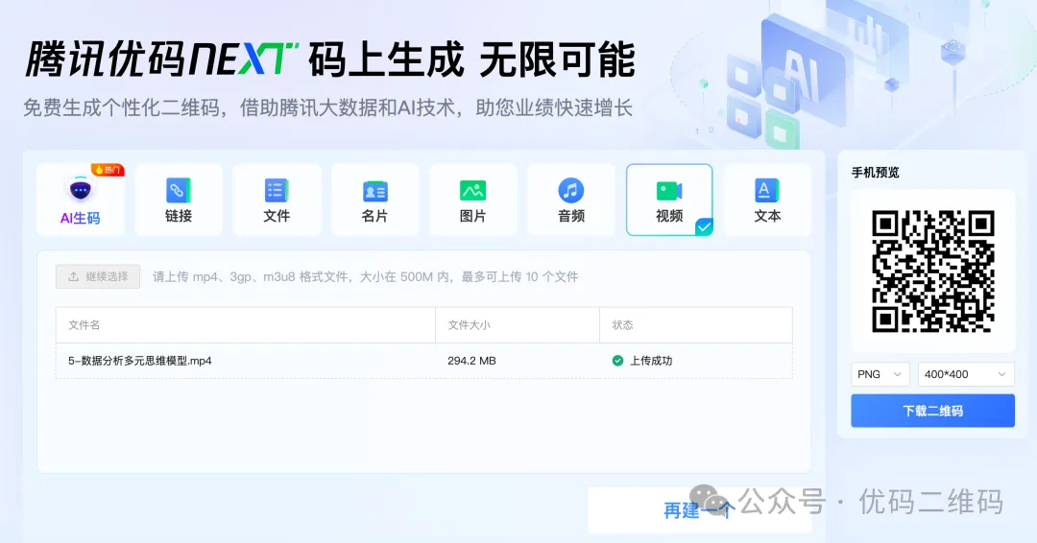The width and height of the screenshot is (1037, 543).
Task: Click the 继续选择 upload button
Action: coord(98,276)
